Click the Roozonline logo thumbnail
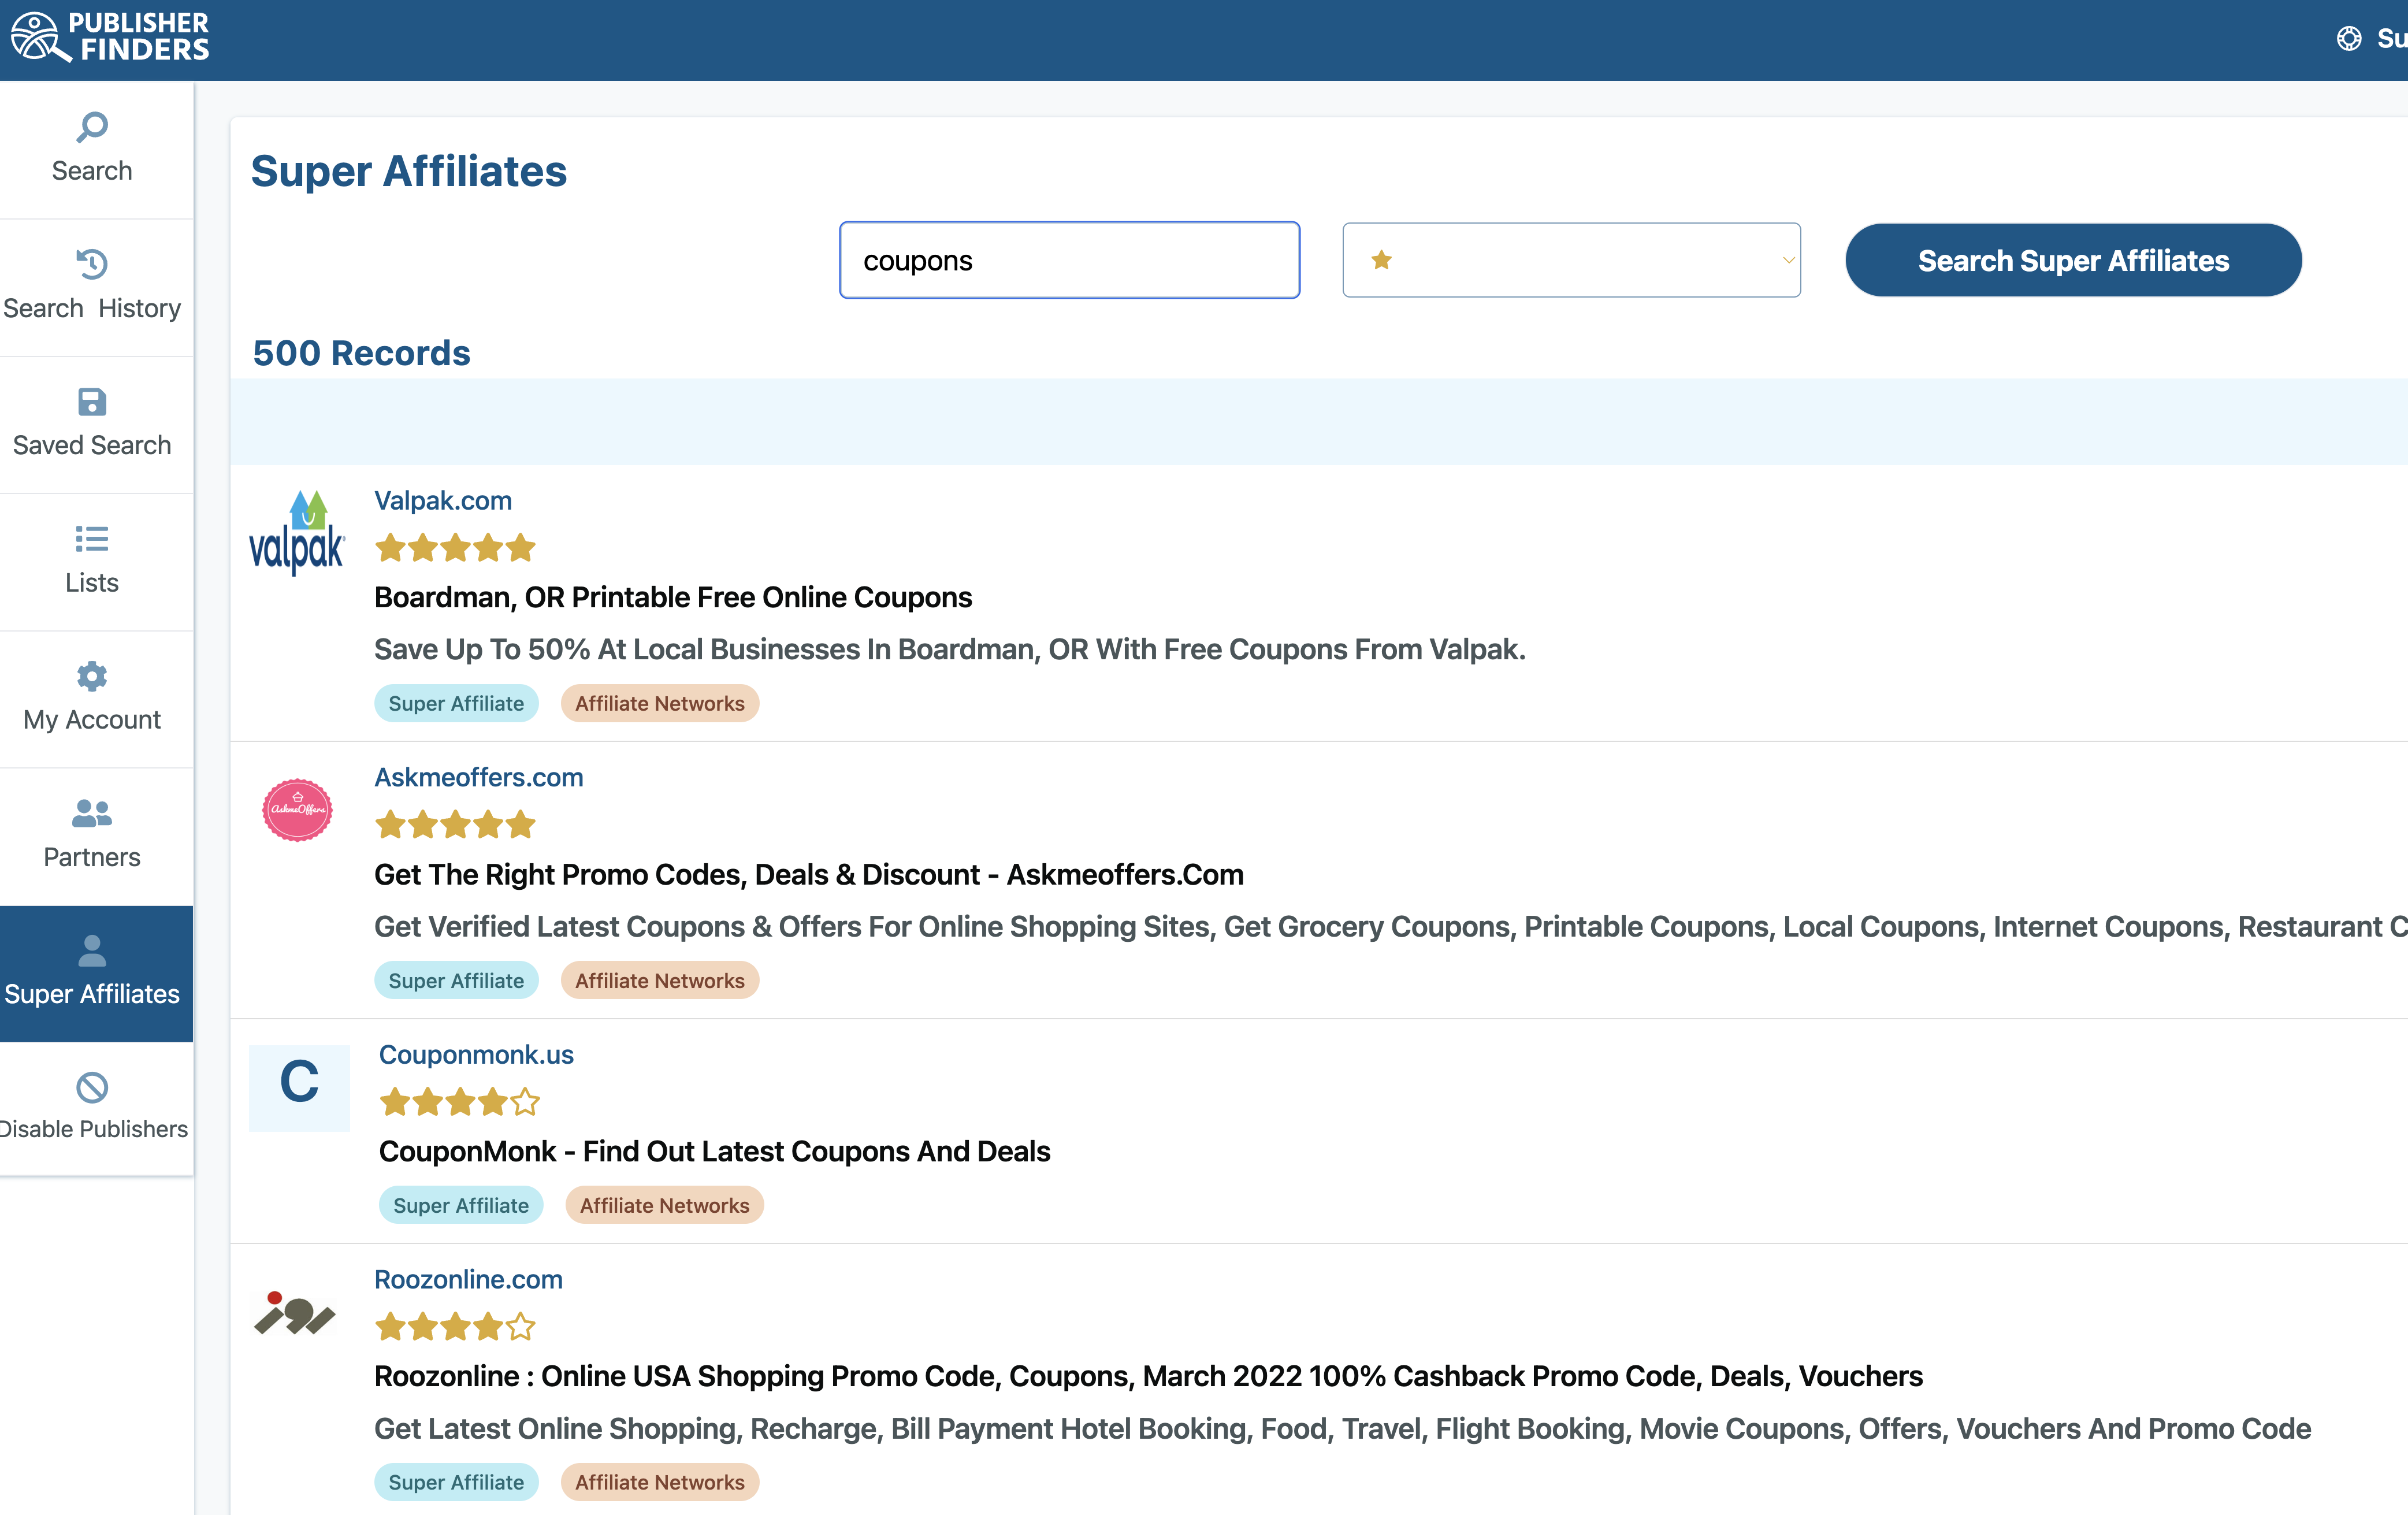 pyautogui.click(x=294, y=1313)
